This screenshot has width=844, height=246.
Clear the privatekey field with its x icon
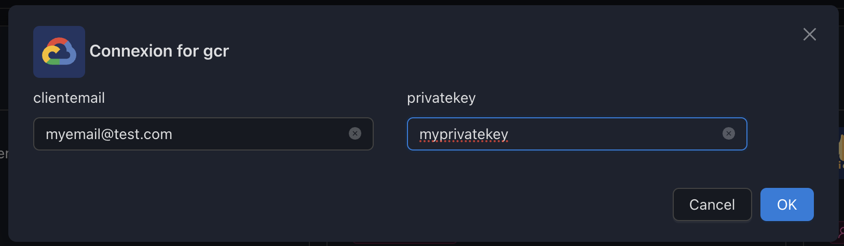click(729, 134)
